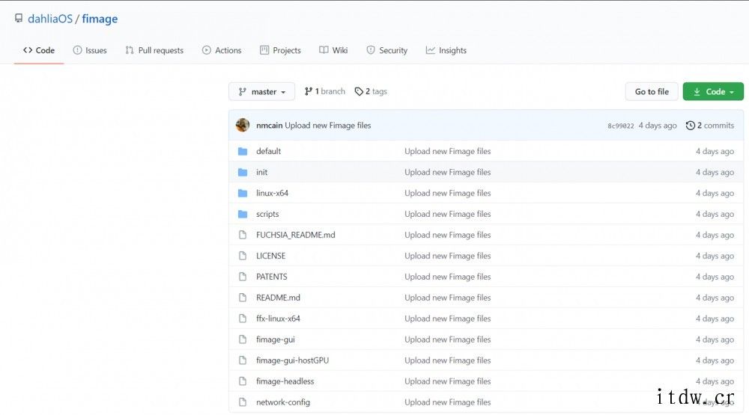Click the file icon for FUCHSIA_README.md
Screen dimensions: 749x415
pos(243,235)
